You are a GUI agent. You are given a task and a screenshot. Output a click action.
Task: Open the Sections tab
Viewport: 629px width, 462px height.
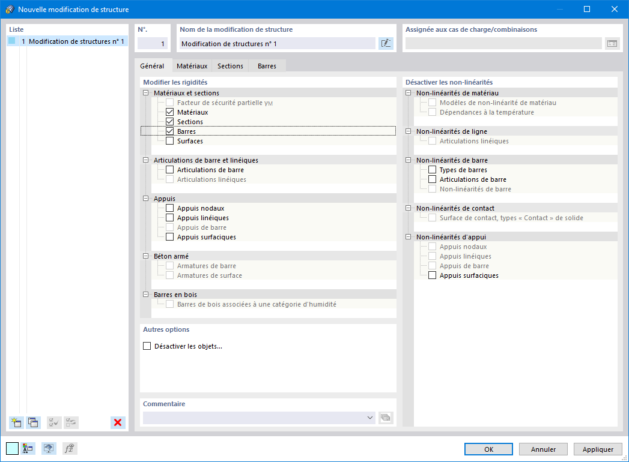pyautogui.click(x=230, y=66)
